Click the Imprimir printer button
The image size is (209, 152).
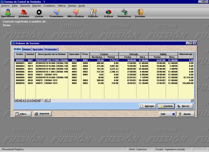[42, 114]
